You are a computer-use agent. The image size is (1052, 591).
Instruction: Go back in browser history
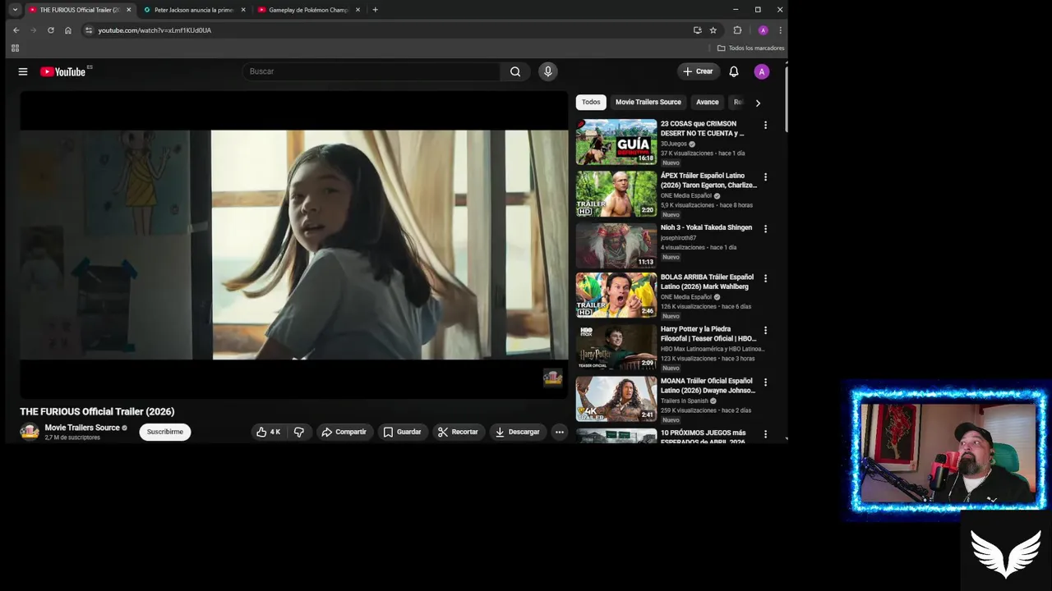16,30
